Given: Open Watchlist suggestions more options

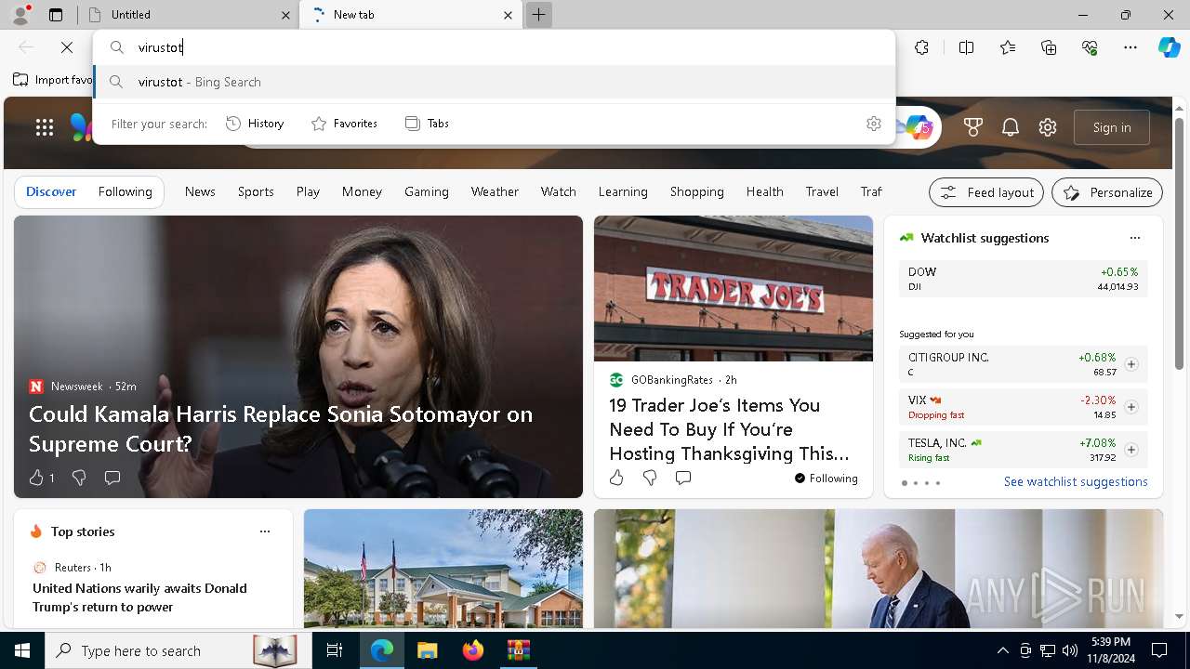Looking at the screenshot, I should [x=1134, y=238].
